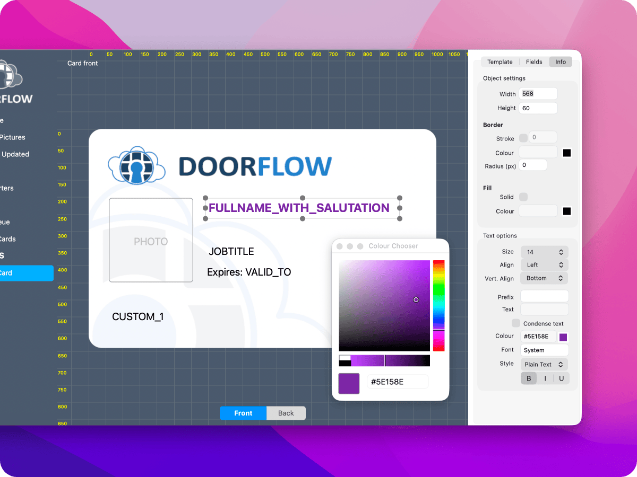Click the Width input field
Screen dimensions: 637x477
[538, 94]
